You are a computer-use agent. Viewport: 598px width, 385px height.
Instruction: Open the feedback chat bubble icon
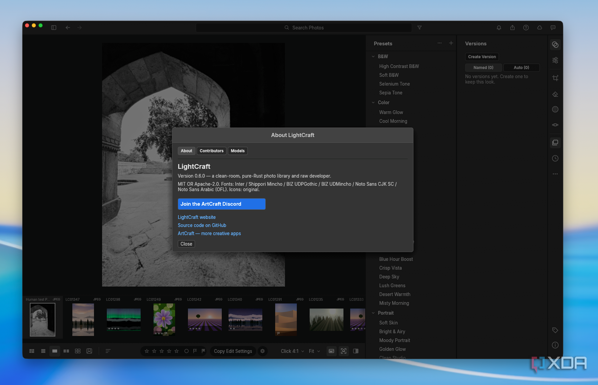553,27
